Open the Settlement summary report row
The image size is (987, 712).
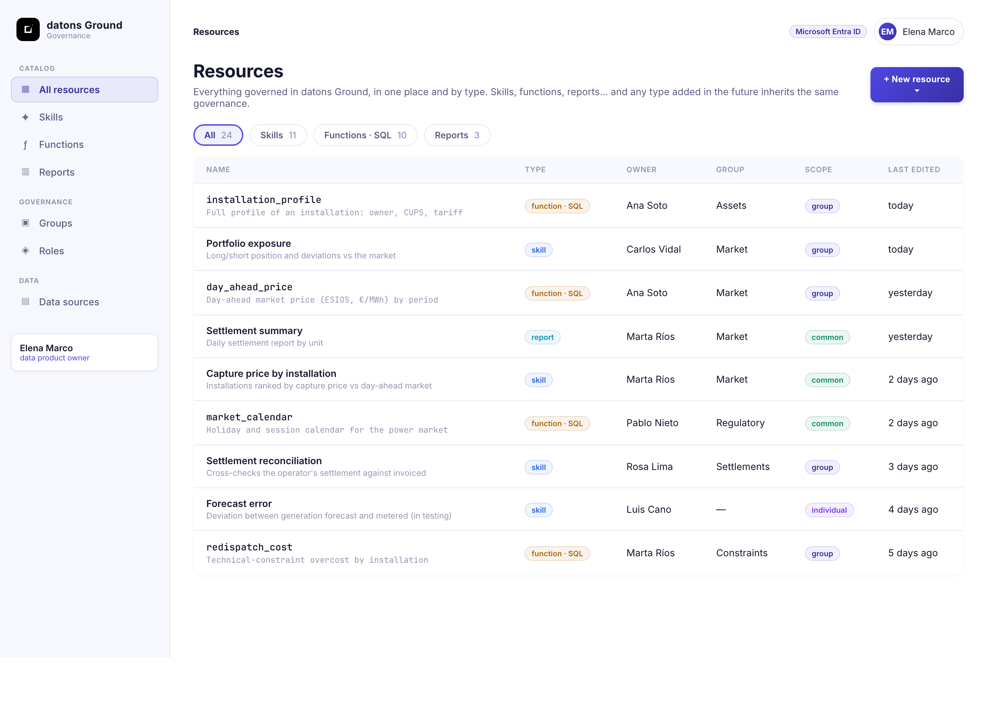(578, 336)
